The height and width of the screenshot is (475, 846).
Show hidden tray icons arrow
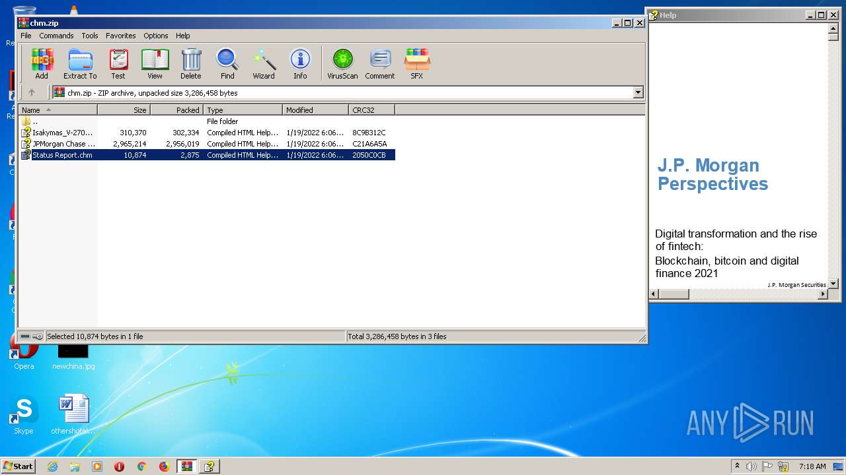click(x=737, y=466)
